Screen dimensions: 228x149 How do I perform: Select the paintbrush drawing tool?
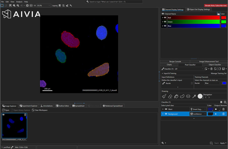[164, 96]
